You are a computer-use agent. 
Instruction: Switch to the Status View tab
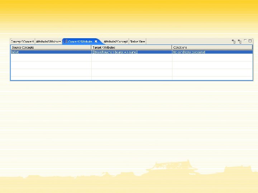click(137, 41)
